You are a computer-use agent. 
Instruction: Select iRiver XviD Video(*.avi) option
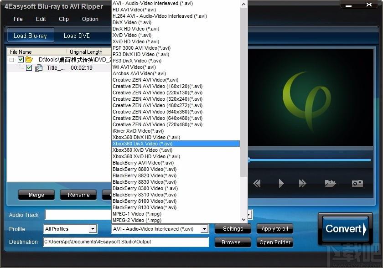click(x=176, y=131)
